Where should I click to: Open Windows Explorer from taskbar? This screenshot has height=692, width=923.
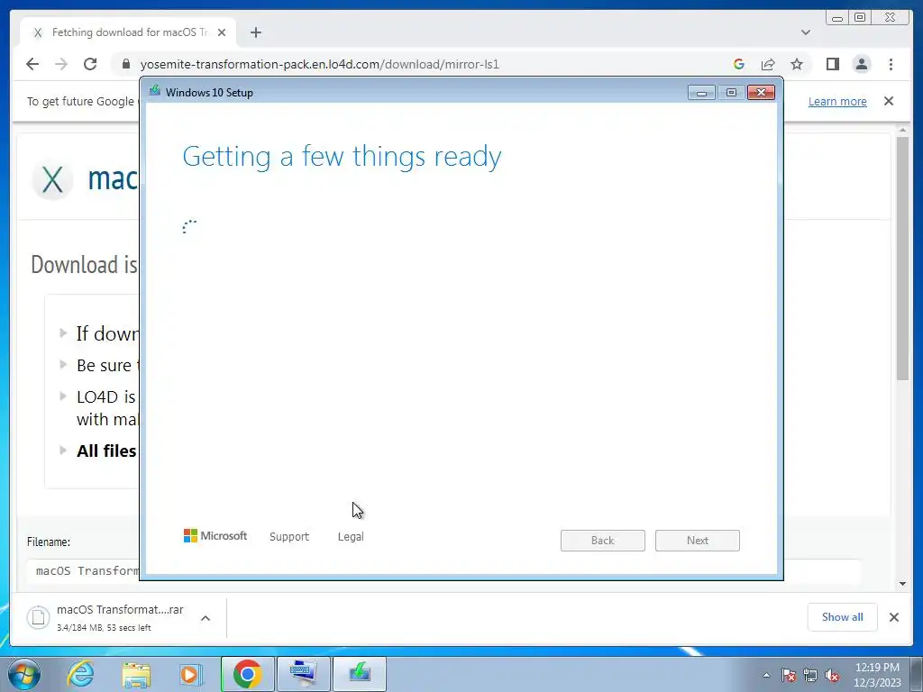(x=137, y=674)
